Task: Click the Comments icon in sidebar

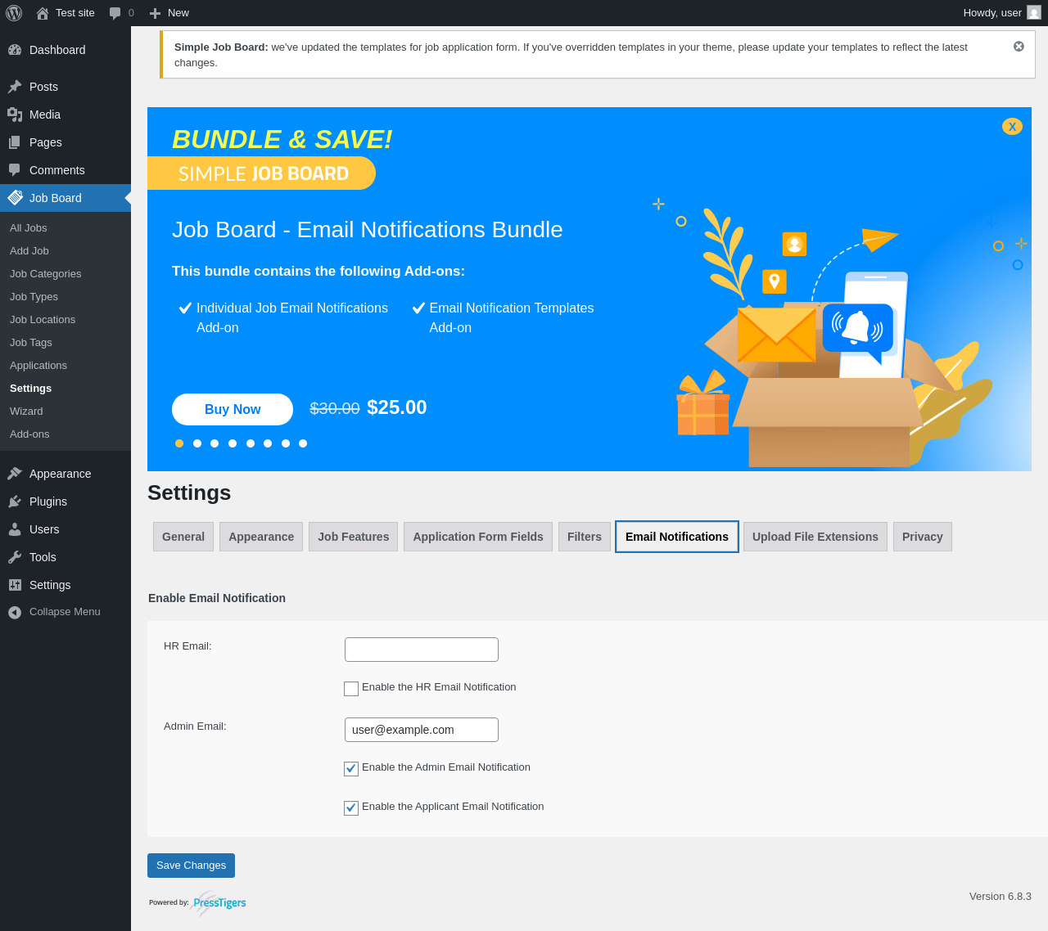Action: (15, 170)
